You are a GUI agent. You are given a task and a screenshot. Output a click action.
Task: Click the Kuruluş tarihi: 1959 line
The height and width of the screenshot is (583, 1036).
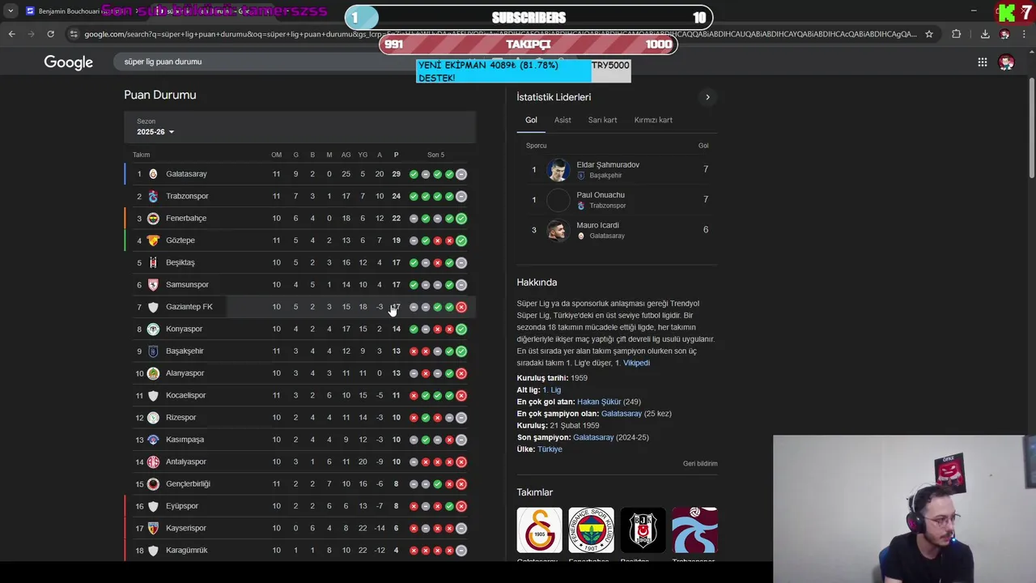(x=552, y=378)
